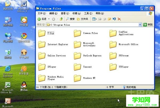Select Network Neighborhood (网上邻居) desktop icon
Image resolution: width=160 pixels, height=108 pixels.
(8, 38)
